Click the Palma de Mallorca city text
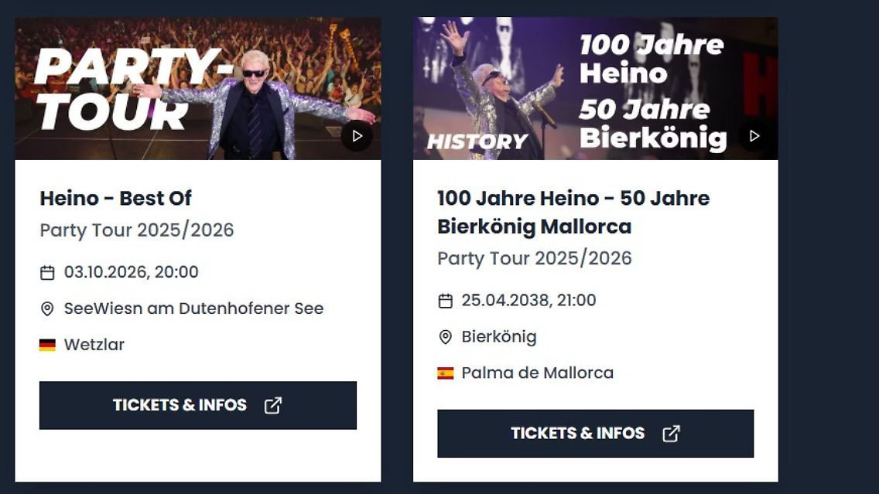The height and width of the screenshot is (494, 879). click(537, 373)
